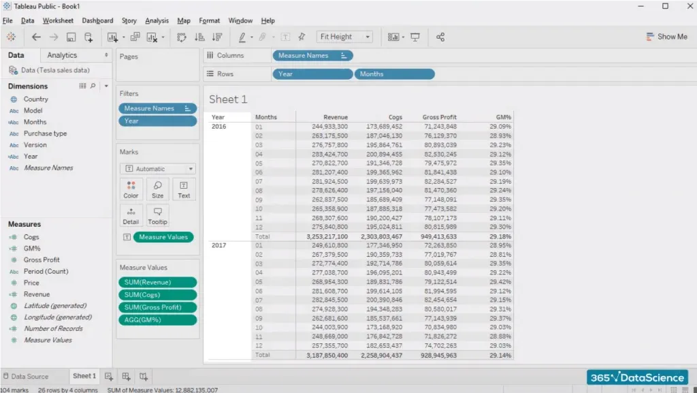Click the Add New Data Source icon
Viewport: 697px width, 393px height.
pyautogui.click(x=88, y=37)
